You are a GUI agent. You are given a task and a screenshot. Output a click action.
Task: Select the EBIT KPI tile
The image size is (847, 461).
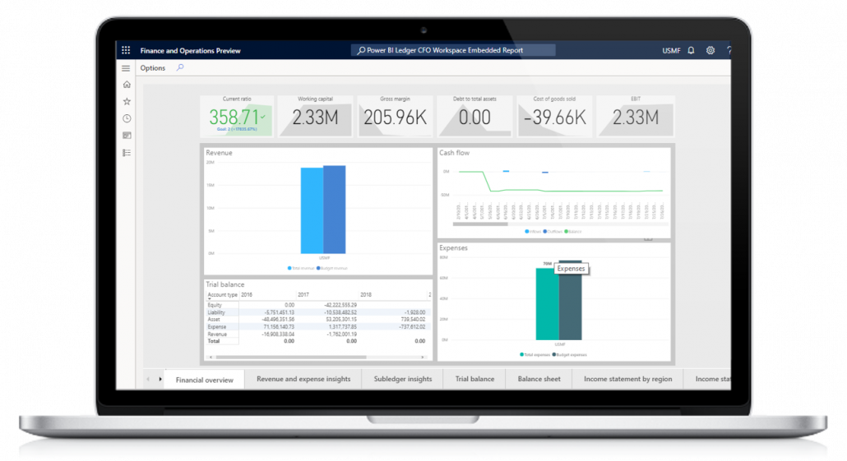coord(635,116)
